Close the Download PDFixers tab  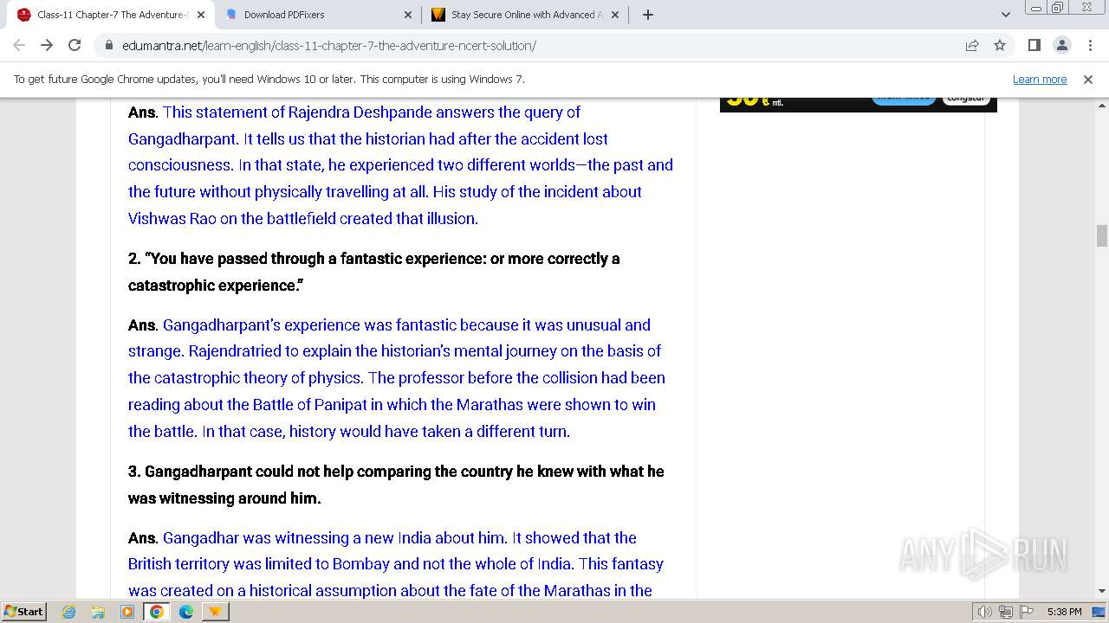[408, 15]
